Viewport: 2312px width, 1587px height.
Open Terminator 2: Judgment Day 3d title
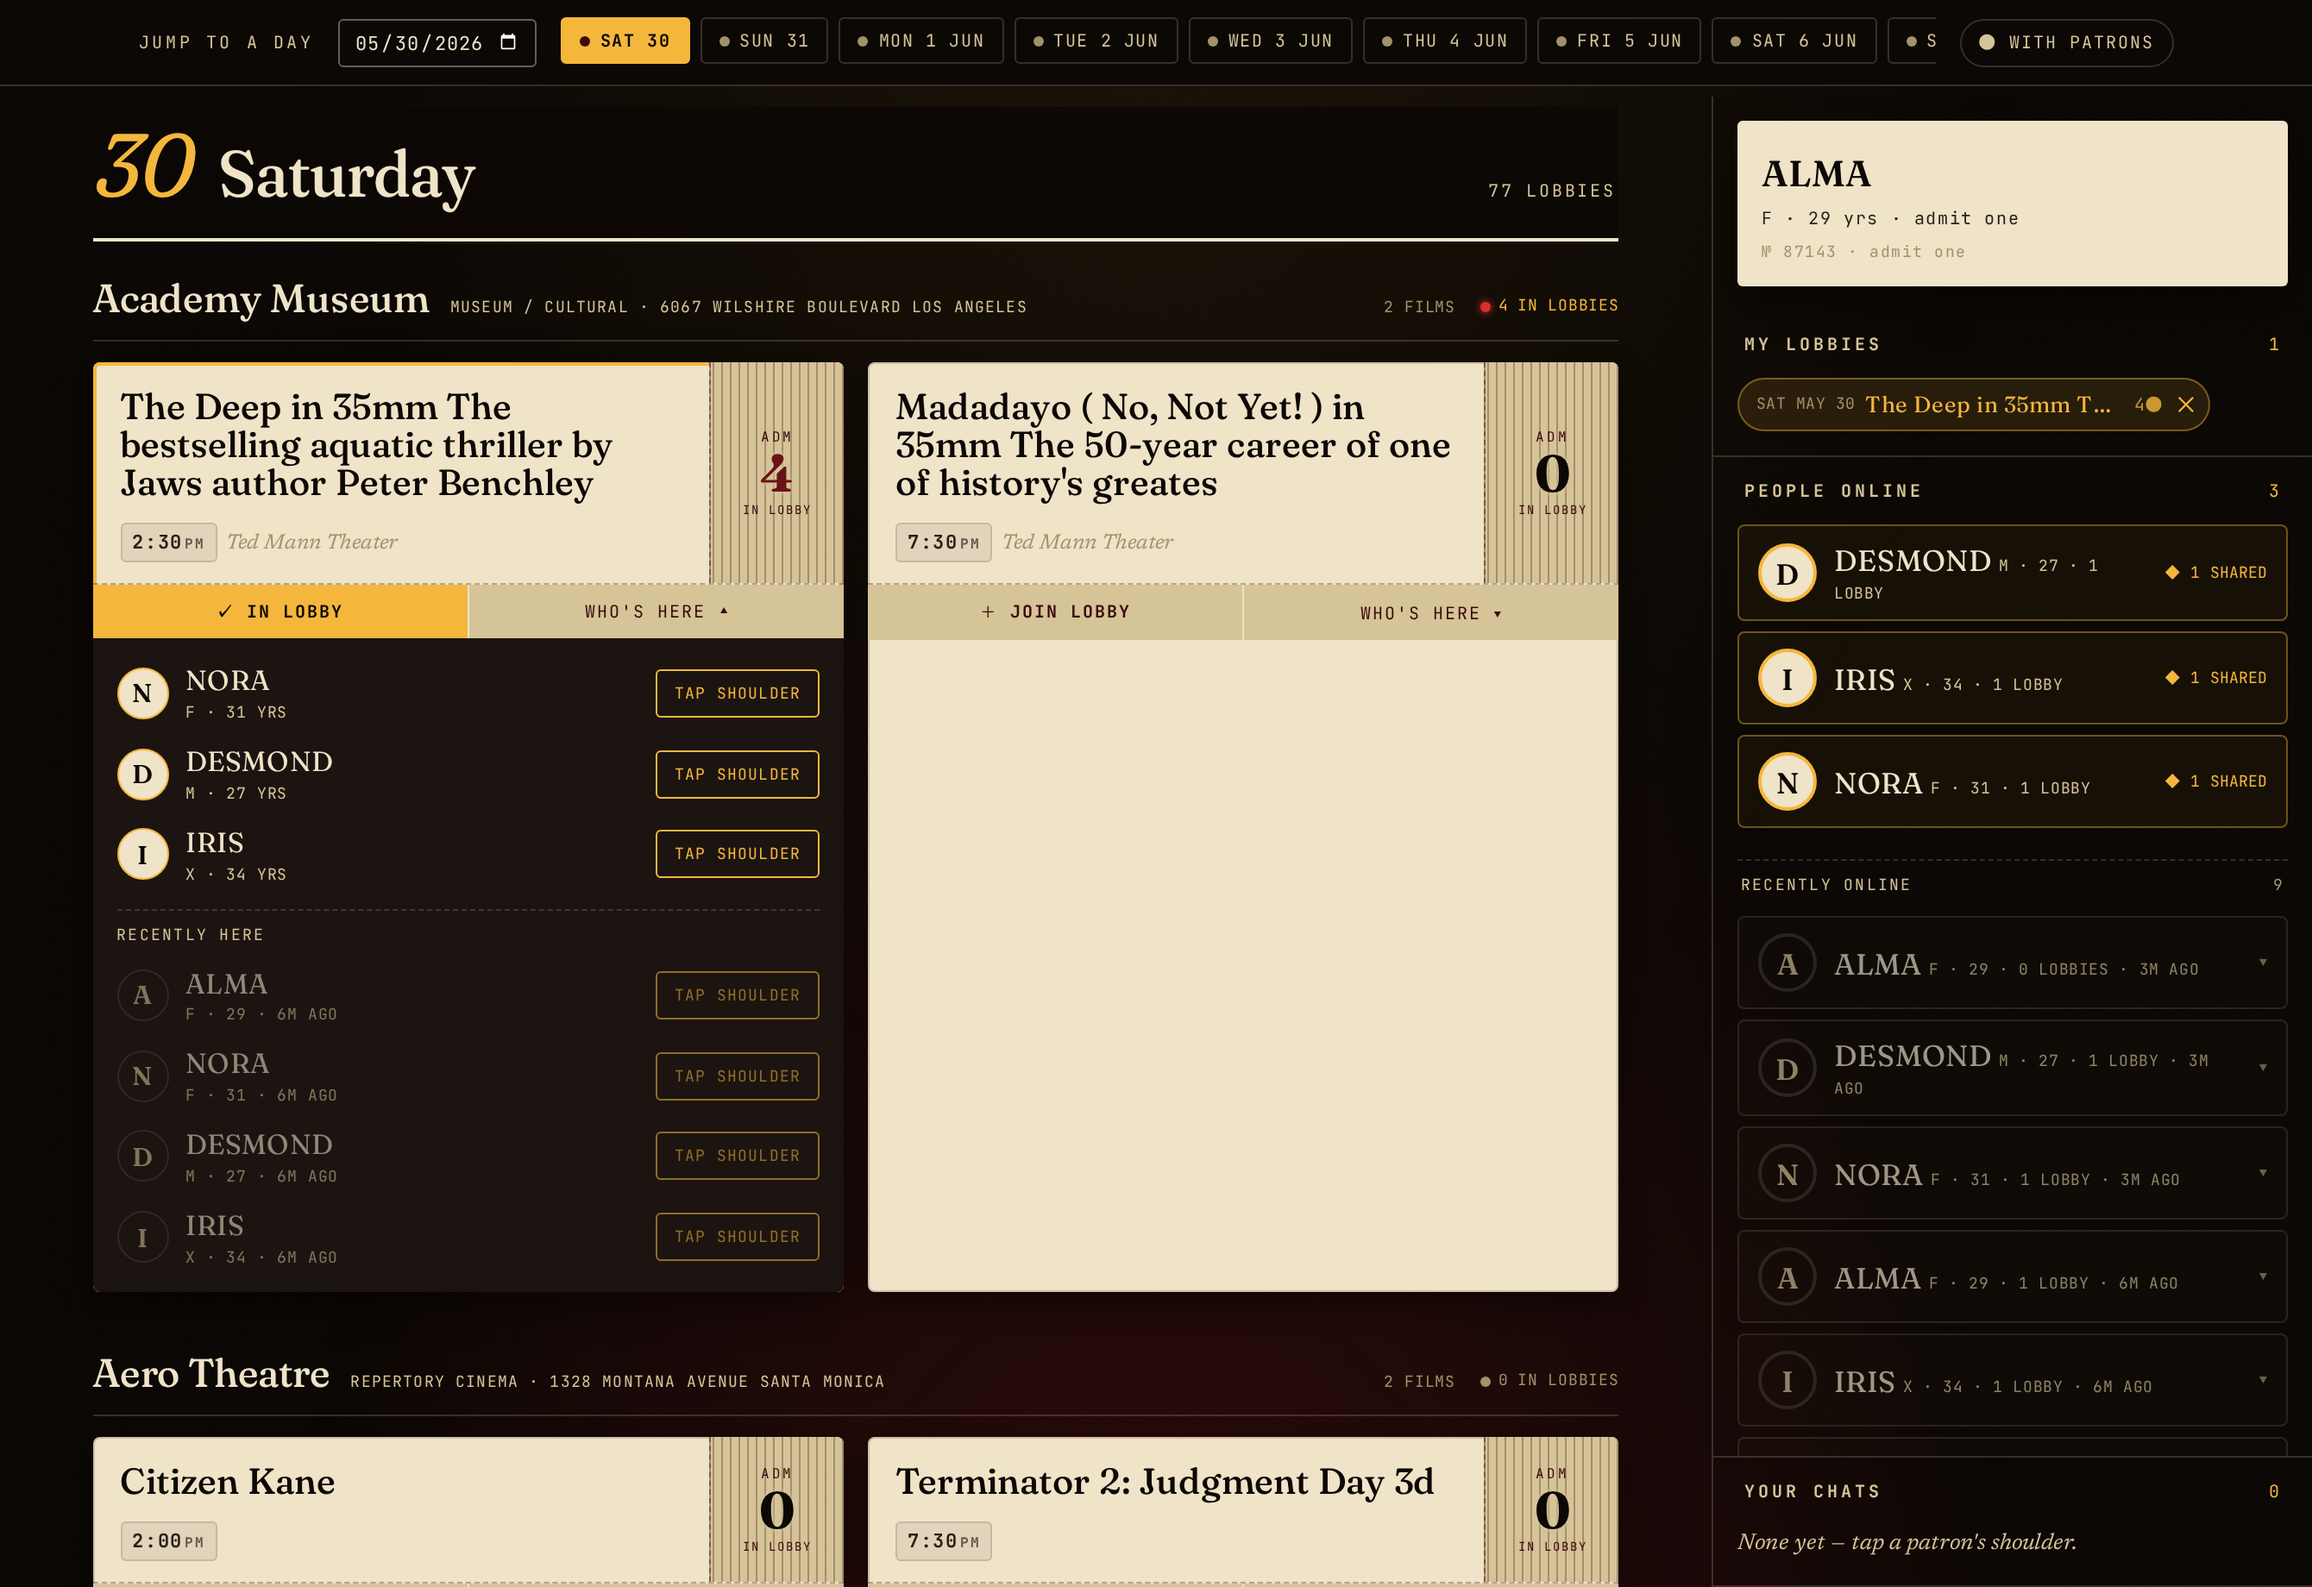tap(1165, 1482)
